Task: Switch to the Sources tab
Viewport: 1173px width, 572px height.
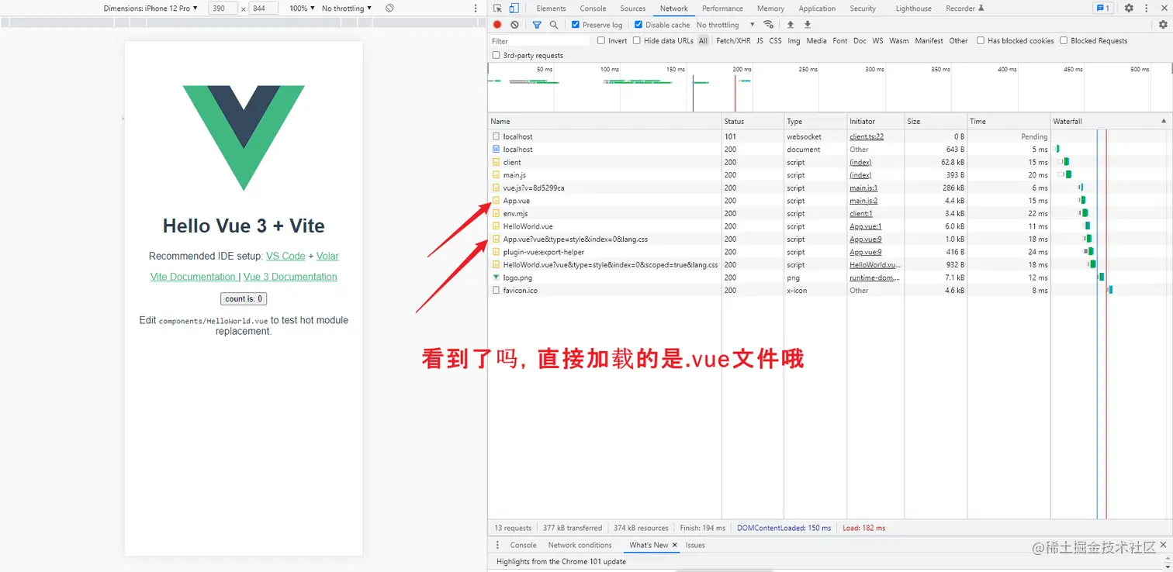Action: tap(633, 9)
